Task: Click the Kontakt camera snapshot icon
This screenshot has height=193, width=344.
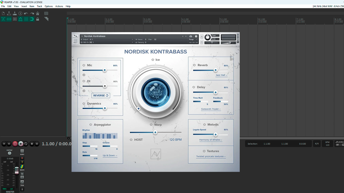Action: (x=191, y=36)
